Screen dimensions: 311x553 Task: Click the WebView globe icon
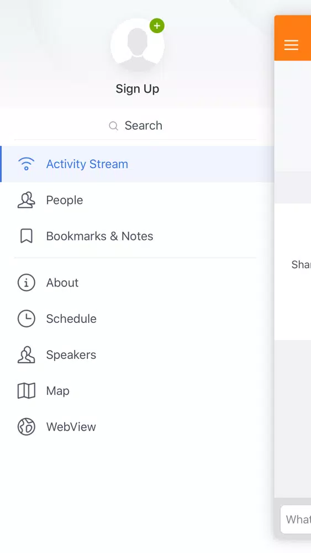[x=27, y=427]
